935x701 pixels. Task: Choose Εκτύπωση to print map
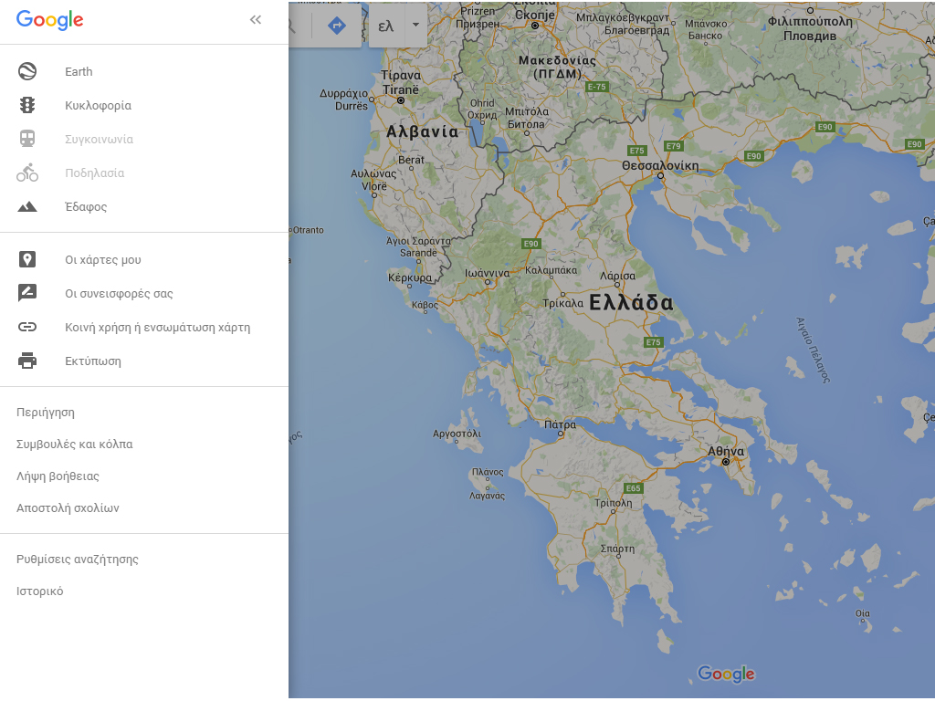point(93,361)
